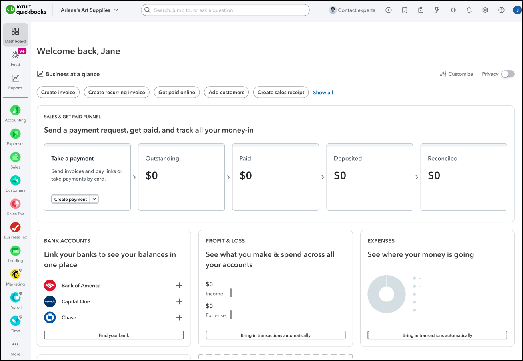The image size is (523, 361).
Task: Open the Dashboard sidebar icon
Action: click(15, 35)
